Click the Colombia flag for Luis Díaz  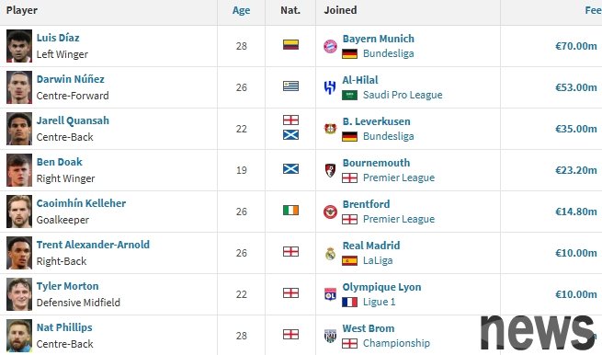pyautogui.click(x=290, y=45)
